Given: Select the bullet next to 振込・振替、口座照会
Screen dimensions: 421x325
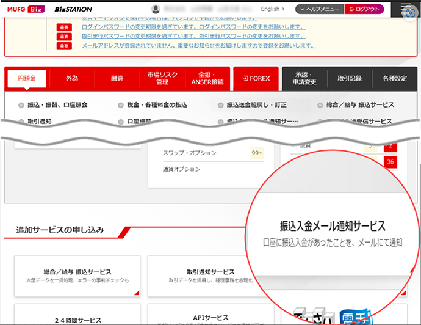Looking at the screenshot, I should click(21, 105).
